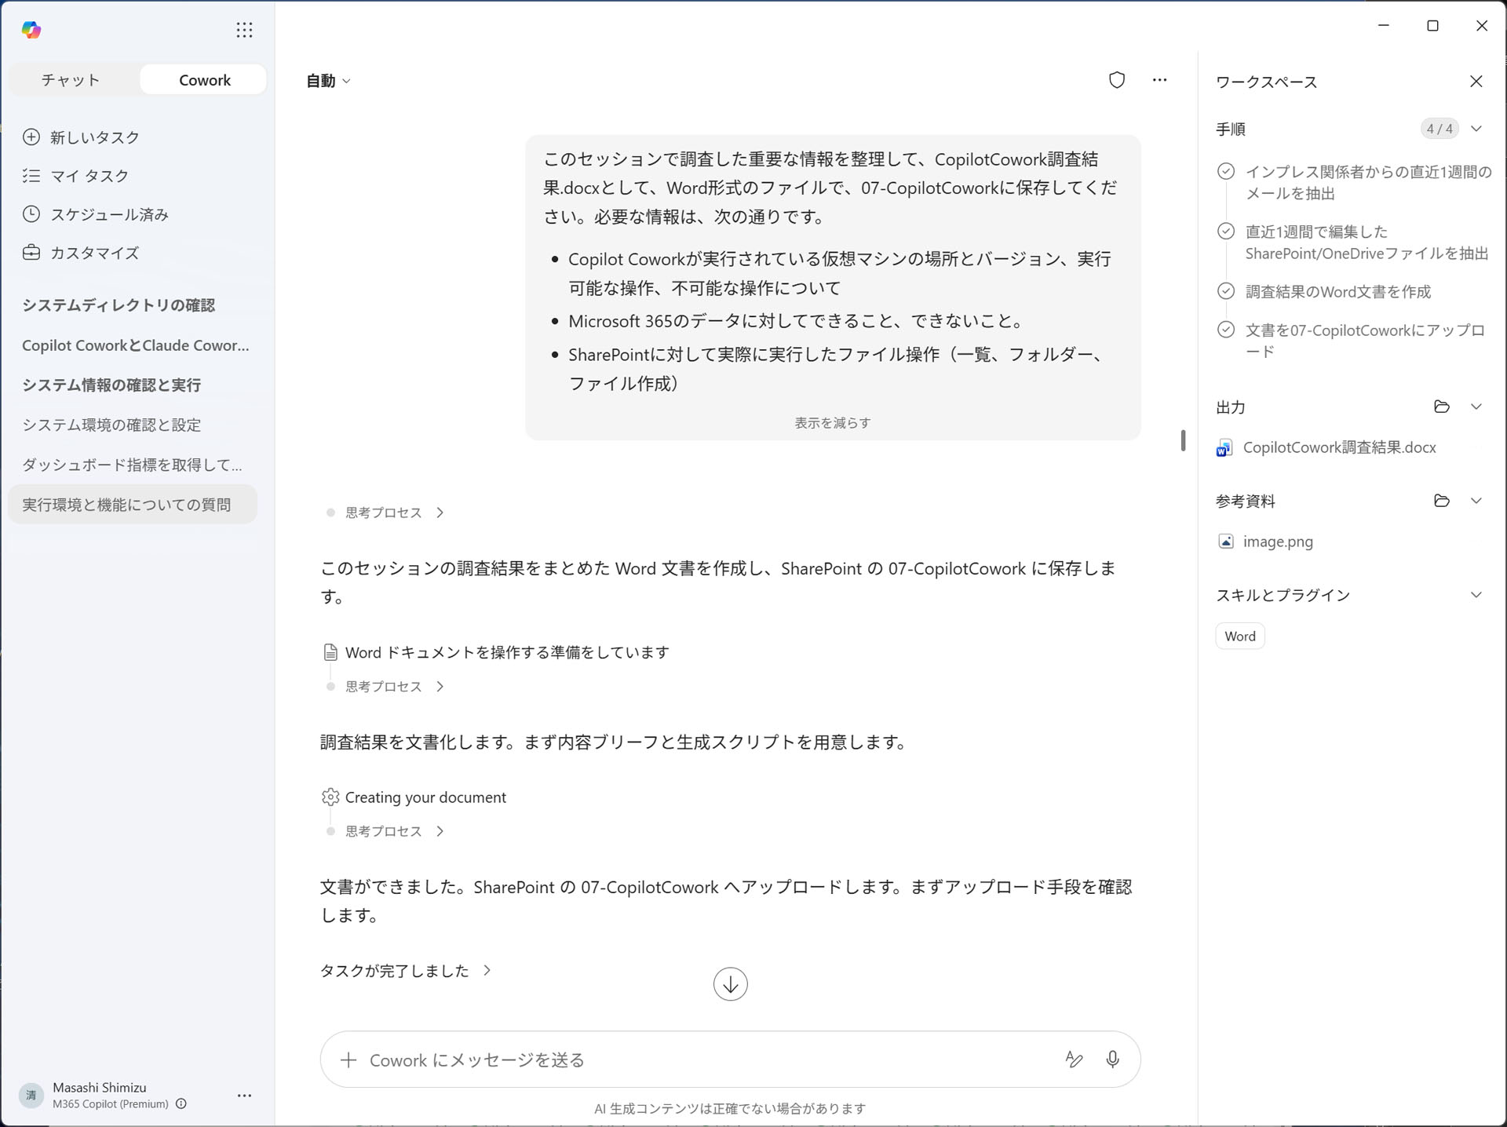This screenshot has height=1127, width=1507.
Task: Open the apps grid launcher
Action: [244, 30]
